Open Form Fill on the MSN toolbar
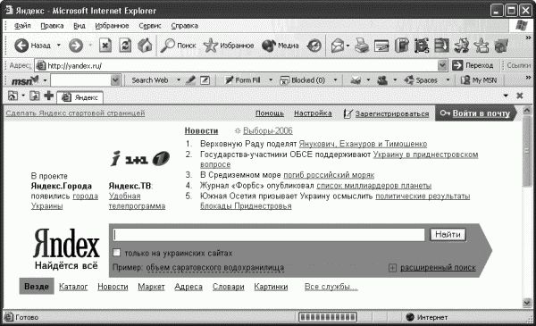 click(x=243, y=80)
